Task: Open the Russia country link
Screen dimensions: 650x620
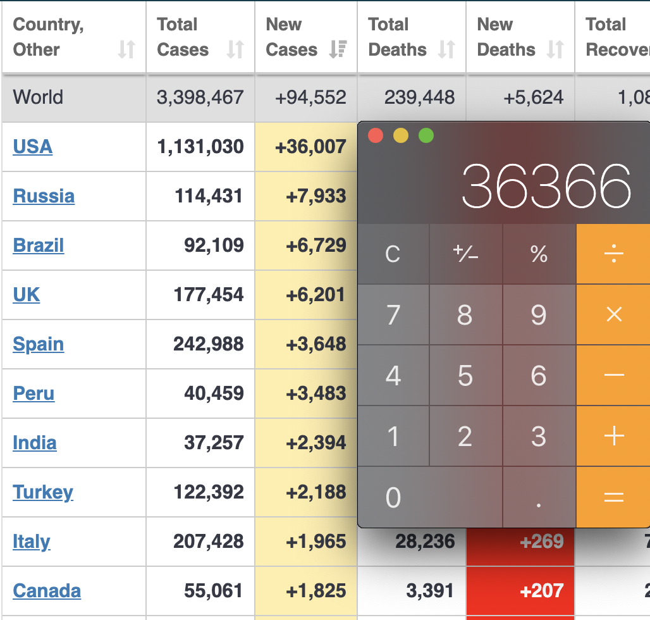Action: coord(44,196)
